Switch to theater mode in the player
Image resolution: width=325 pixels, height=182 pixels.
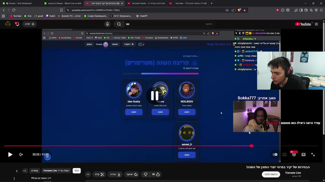(x=303, y=154)
